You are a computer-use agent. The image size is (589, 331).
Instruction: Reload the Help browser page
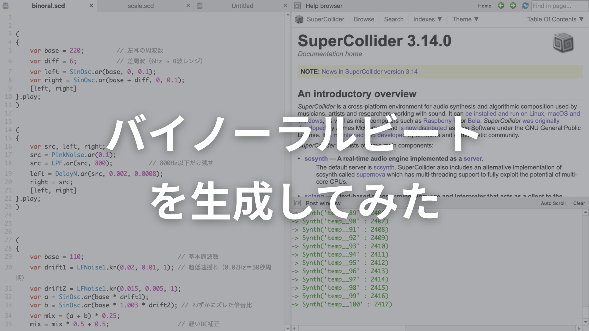point(525,6)
